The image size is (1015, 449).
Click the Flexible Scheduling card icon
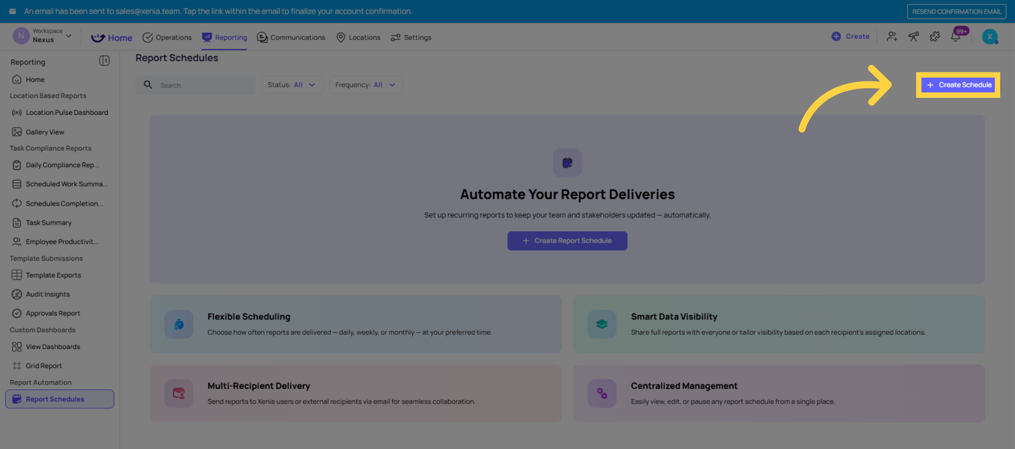pos(179,324)
